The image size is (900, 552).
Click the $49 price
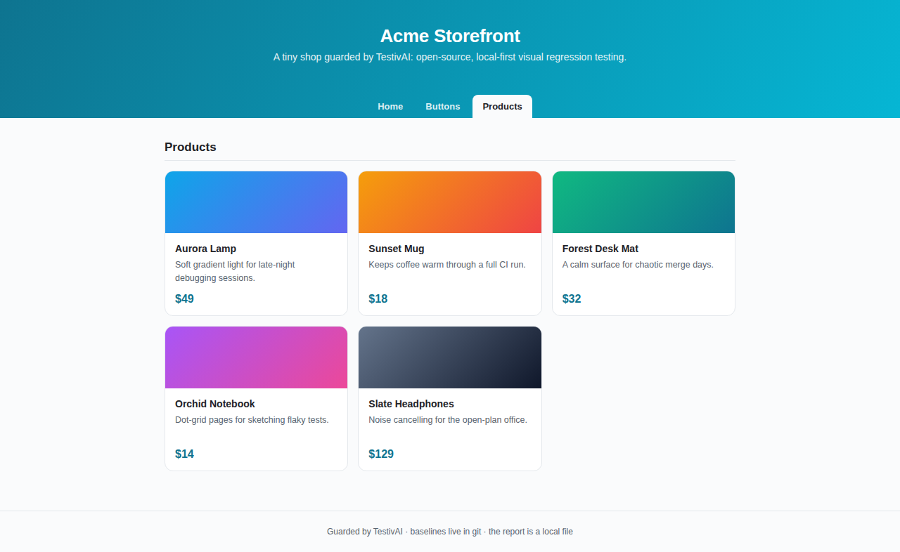pyautogui.click(x=184, y=298)
